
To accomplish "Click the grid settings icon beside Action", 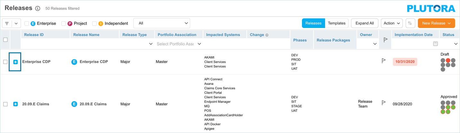I will click(x=410, y=23).
